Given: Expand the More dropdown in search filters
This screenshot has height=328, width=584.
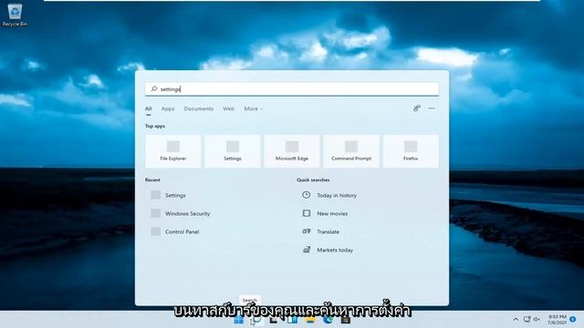Looking at the screenshot, I should click(254, 108).
